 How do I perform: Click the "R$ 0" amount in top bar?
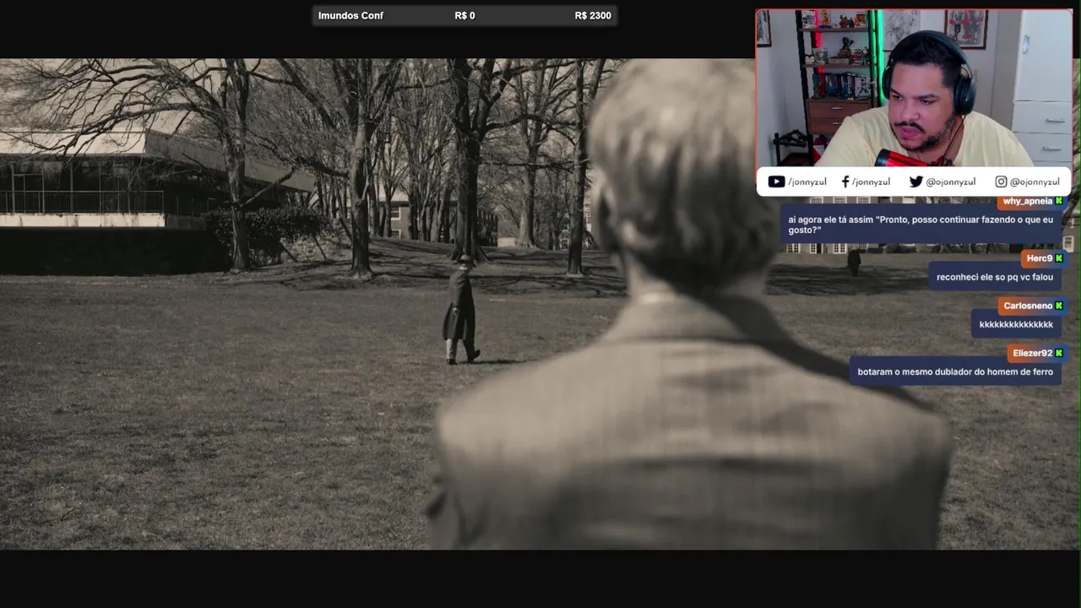point(464,15)
